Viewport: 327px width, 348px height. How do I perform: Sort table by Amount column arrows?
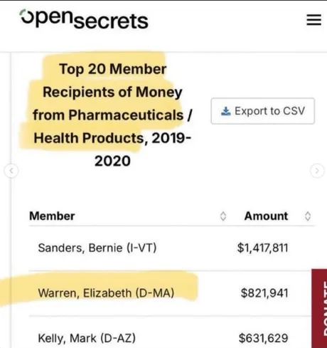308,216
